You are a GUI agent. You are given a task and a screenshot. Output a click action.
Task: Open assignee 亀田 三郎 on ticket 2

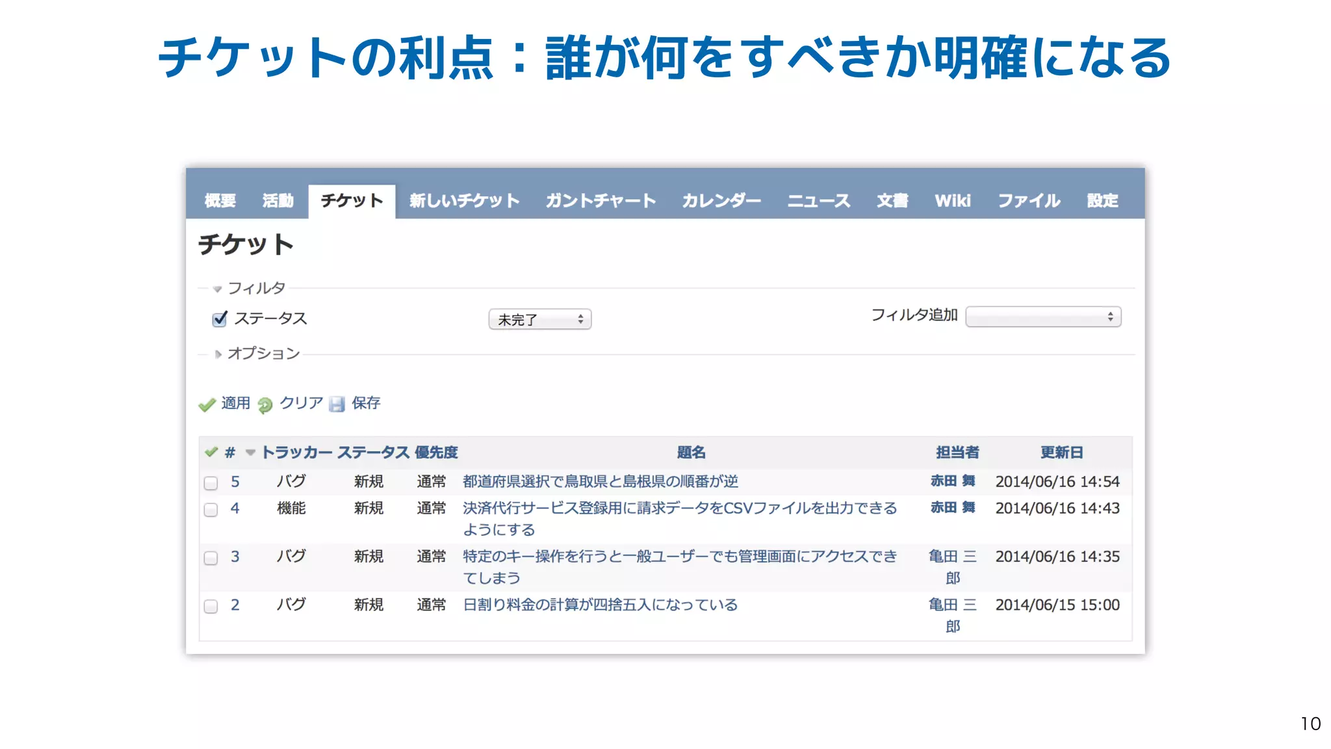click(953, 615)
